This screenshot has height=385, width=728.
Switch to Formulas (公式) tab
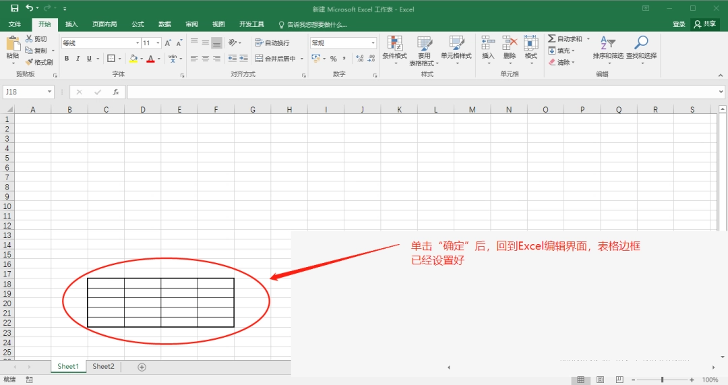(x=138, y=24)
